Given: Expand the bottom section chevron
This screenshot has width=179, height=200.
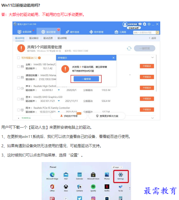Looking at the screenshot, I should [152, 118].
